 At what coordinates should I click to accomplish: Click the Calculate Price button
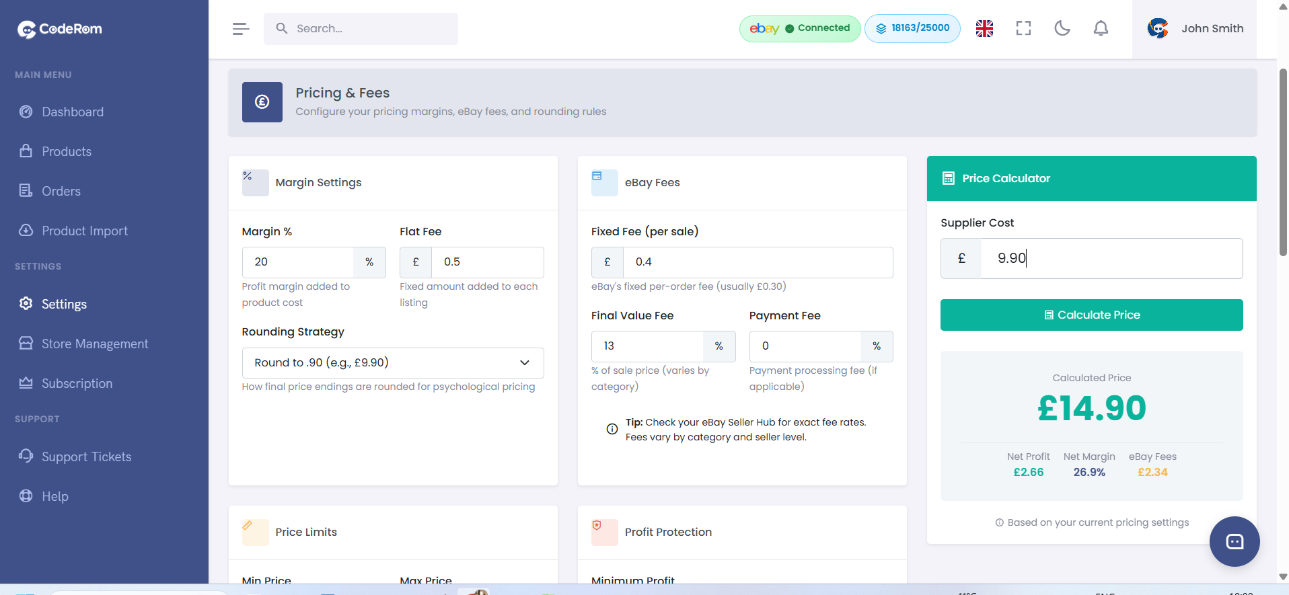(1091, 315)
